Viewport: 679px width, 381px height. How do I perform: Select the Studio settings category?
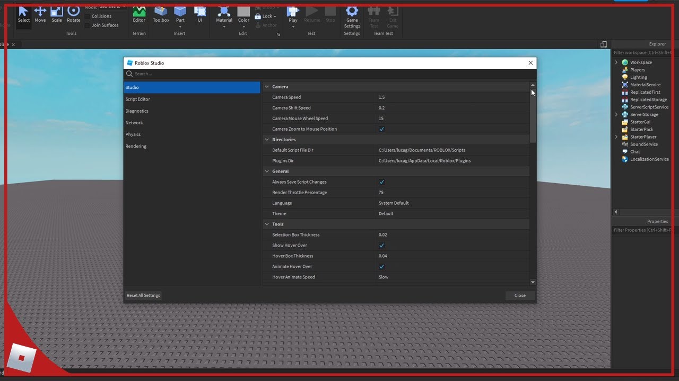click(x=192, y=87)
